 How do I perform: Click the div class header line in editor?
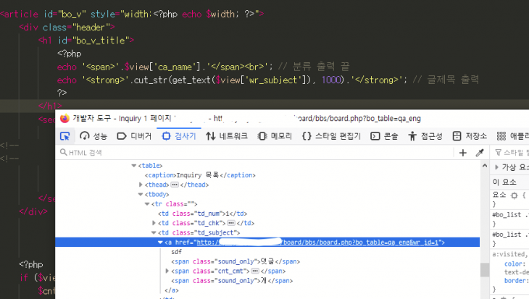pyautogui.click(x=67, y=28)
